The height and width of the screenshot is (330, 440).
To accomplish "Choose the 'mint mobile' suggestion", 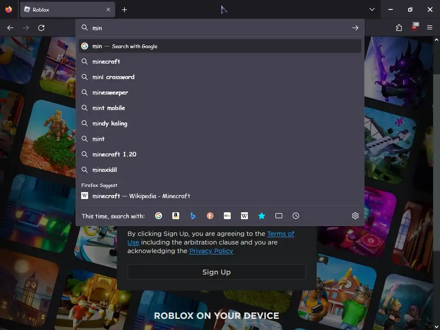I will (220, 108).
